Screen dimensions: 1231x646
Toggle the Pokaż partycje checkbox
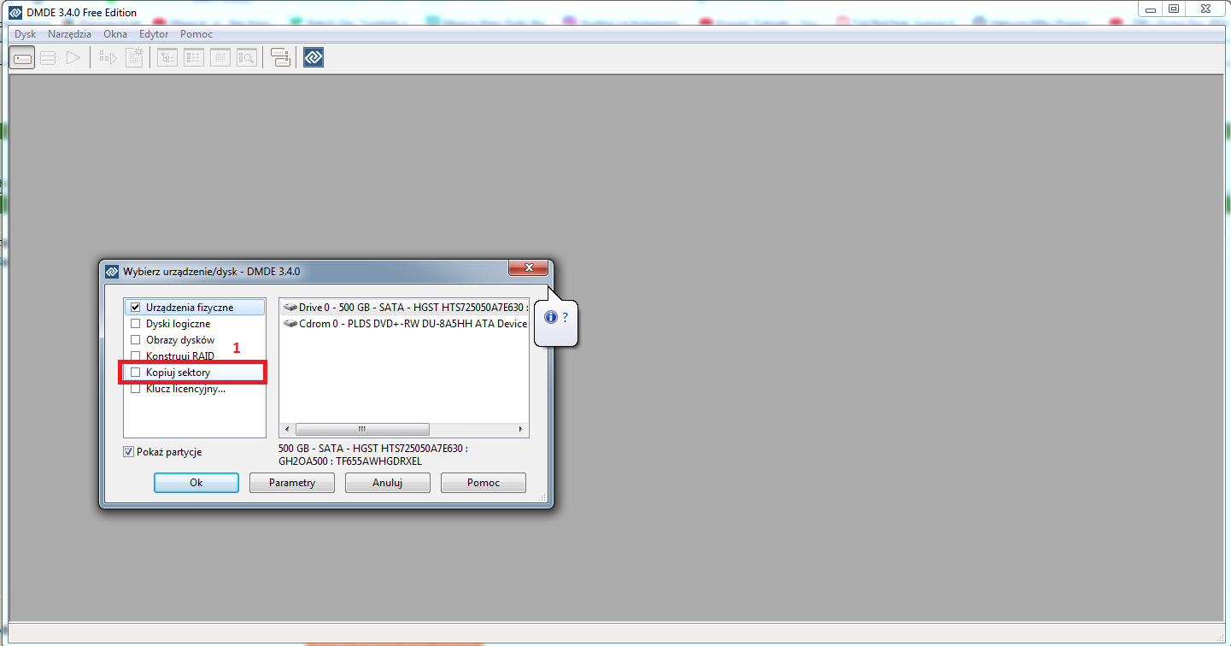(x=129, y=452)
